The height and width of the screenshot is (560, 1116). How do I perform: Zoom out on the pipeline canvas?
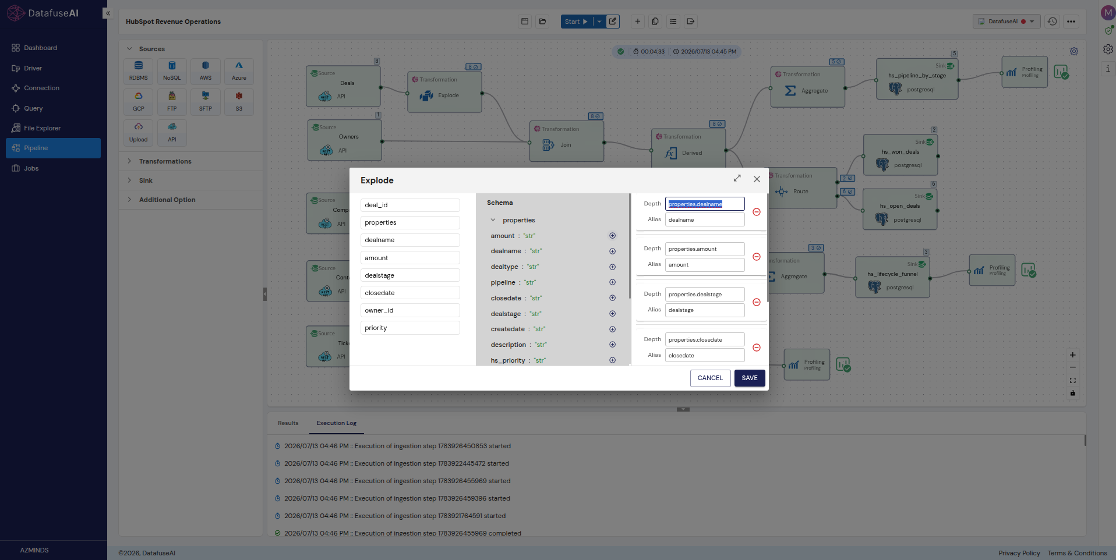[1072, 367]
